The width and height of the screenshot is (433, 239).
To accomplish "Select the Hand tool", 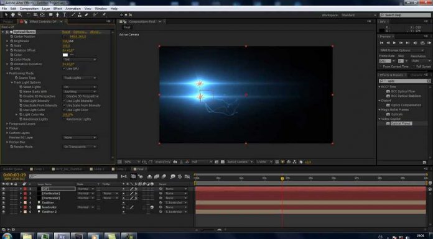I will (x=13, y=15).
